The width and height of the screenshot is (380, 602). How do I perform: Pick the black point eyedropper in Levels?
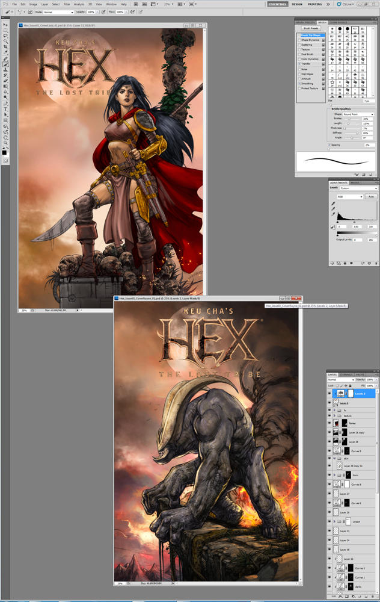point(333,204)
